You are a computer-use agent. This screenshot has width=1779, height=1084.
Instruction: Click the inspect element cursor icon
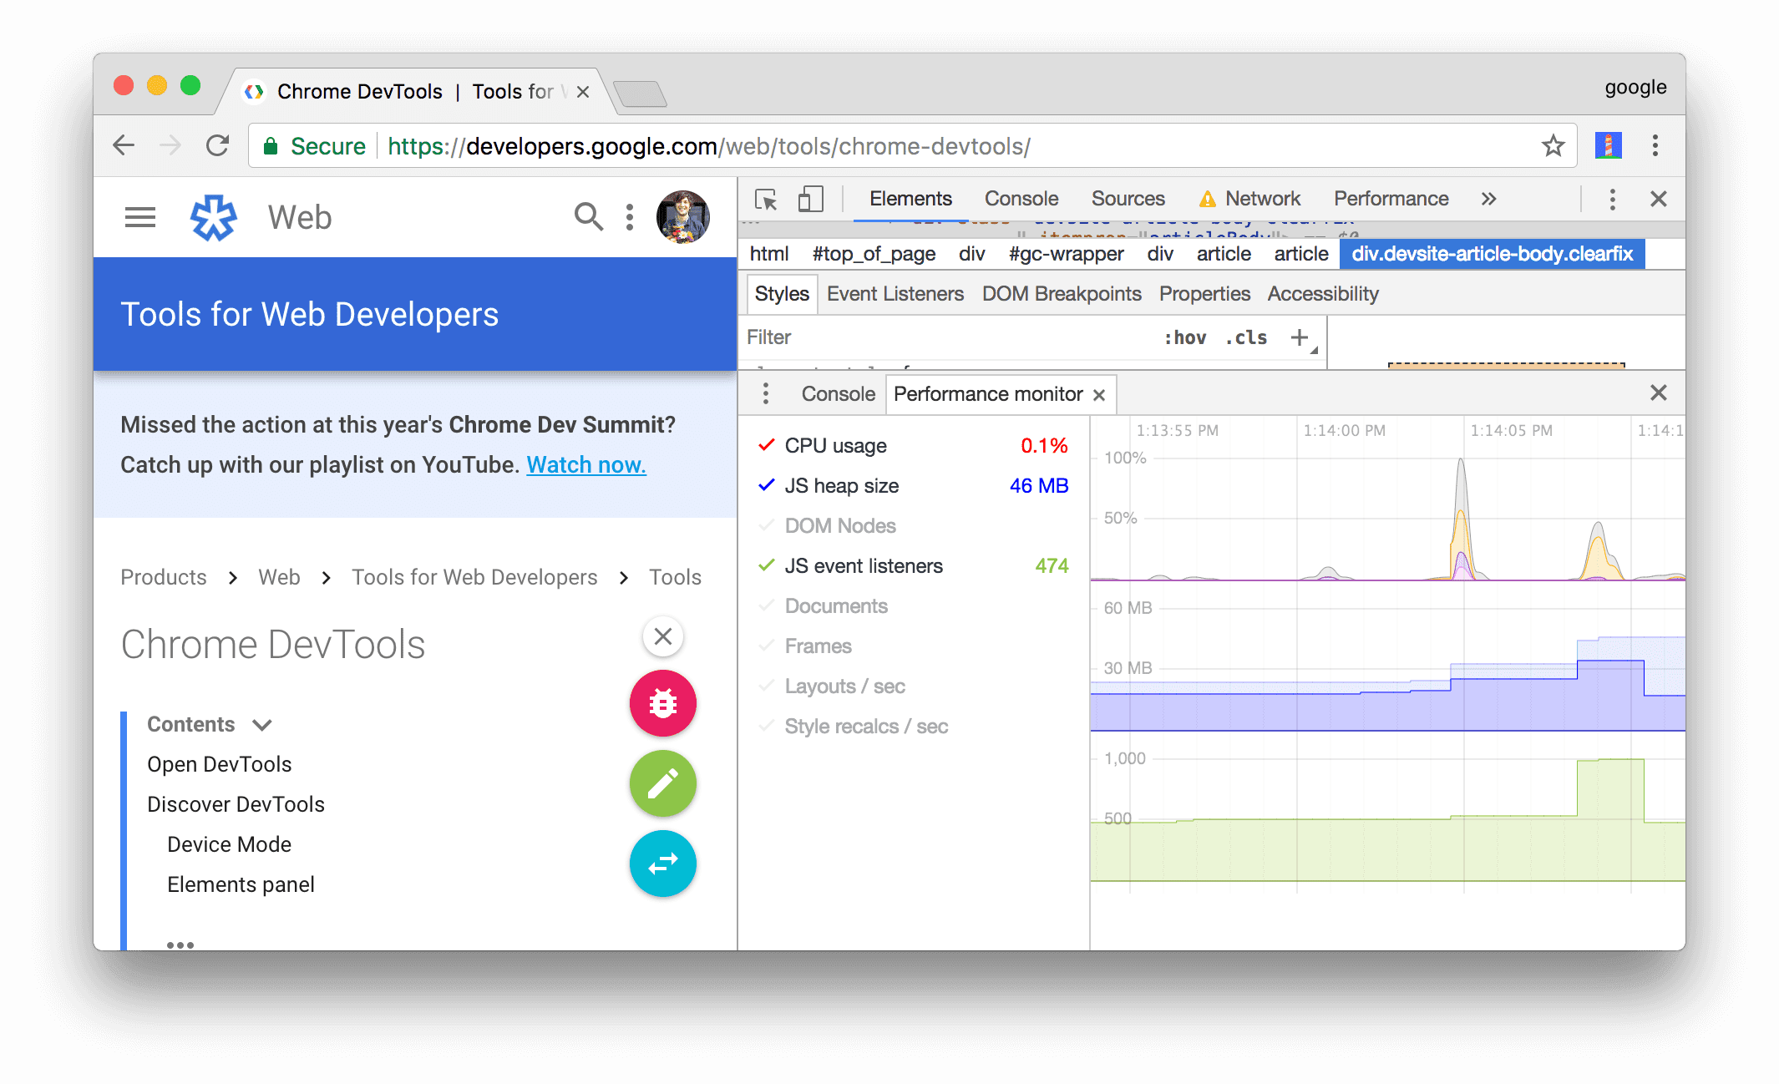(765, 200)
